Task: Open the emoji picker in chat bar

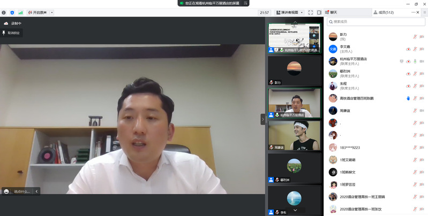Action: point(6,191)
